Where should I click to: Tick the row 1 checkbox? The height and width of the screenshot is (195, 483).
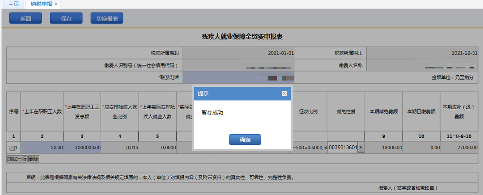pyautogui.click(x=12, y=148)
